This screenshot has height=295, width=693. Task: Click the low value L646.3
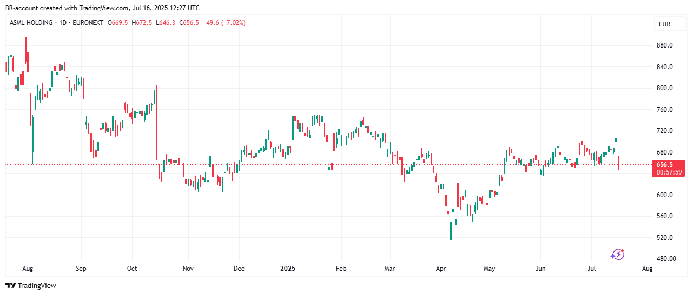(166, 23)
